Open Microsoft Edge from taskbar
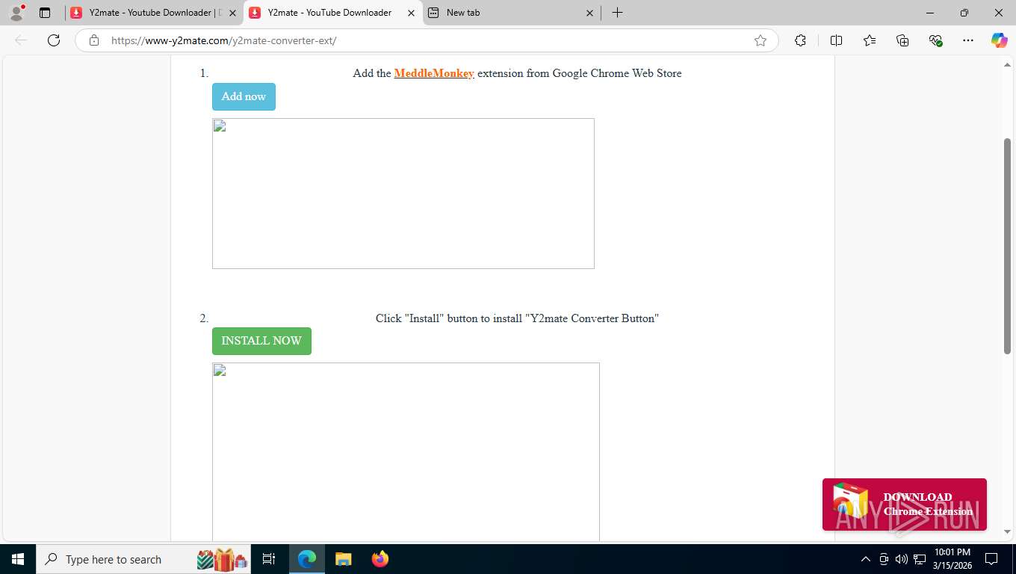 pyautogui.click(x=307, y=559)
